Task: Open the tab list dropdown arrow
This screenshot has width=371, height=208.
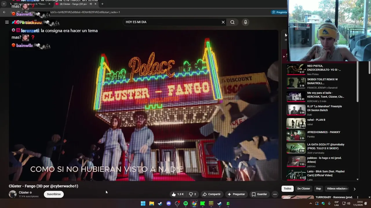Action: [x=4, y=4]
